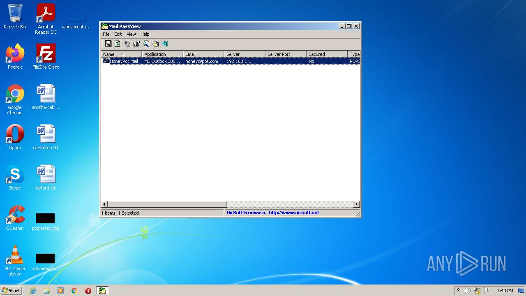The image size is (526, 296).
Task: Sort by the Server column header
Action: (245, 54)
